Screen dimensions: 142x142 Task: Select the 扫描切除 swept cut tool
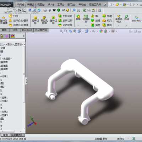coord(65,16)
